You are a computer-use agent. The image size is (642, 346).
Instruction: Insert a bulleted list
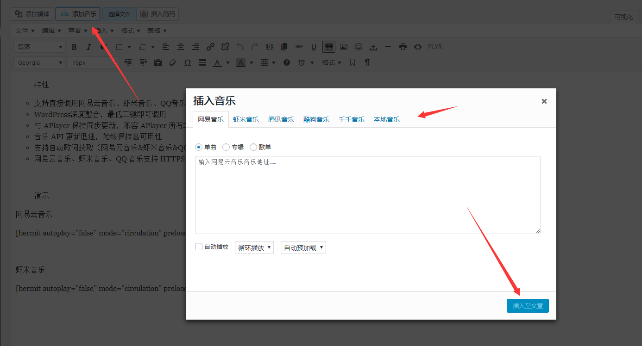click(119, 47)
